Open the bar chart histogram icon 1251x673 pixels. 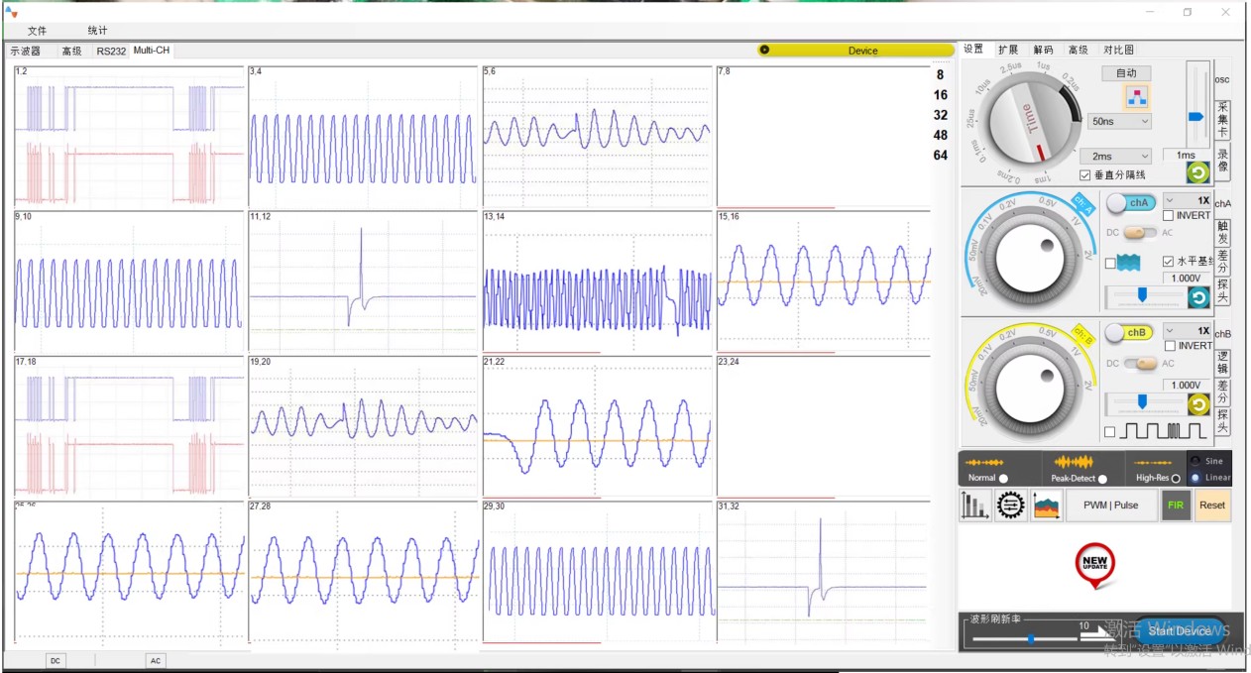point(976,505)
